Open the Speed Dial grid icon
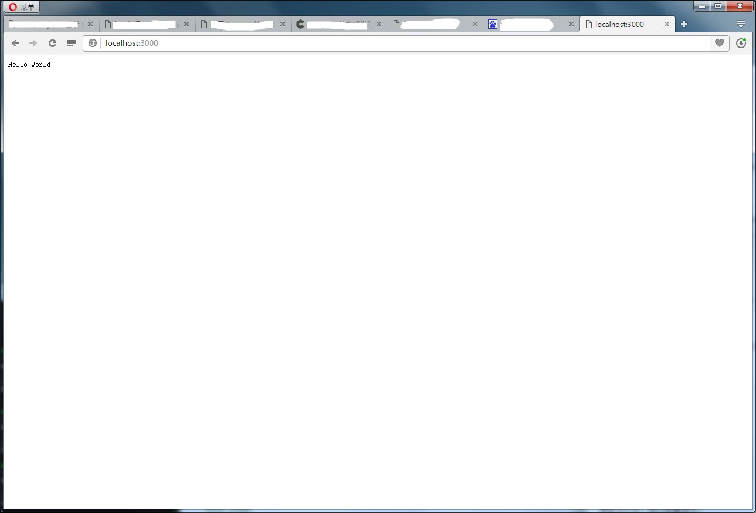Screen dimensions: 756x513 [x=71, y=43]
